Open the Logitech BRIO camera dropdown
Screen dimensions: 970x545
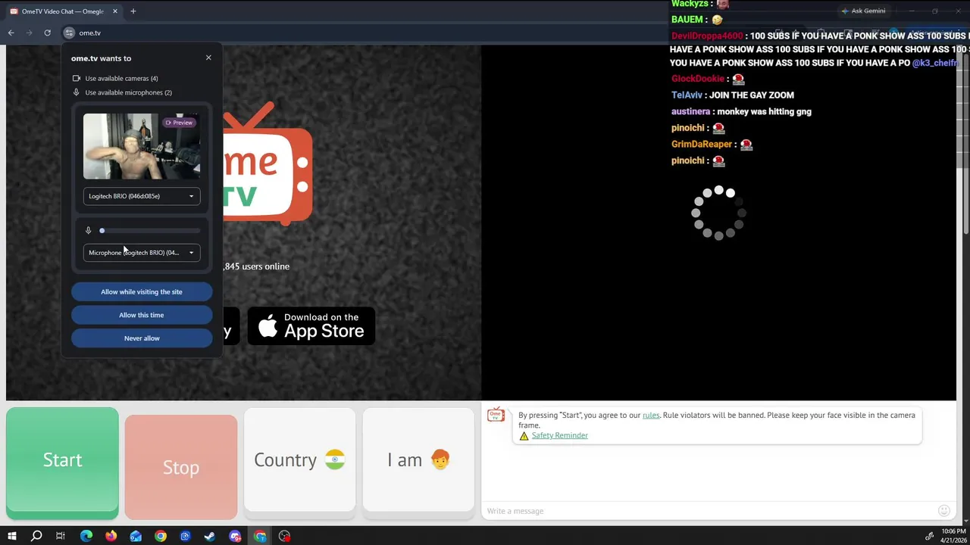[142, 196]
